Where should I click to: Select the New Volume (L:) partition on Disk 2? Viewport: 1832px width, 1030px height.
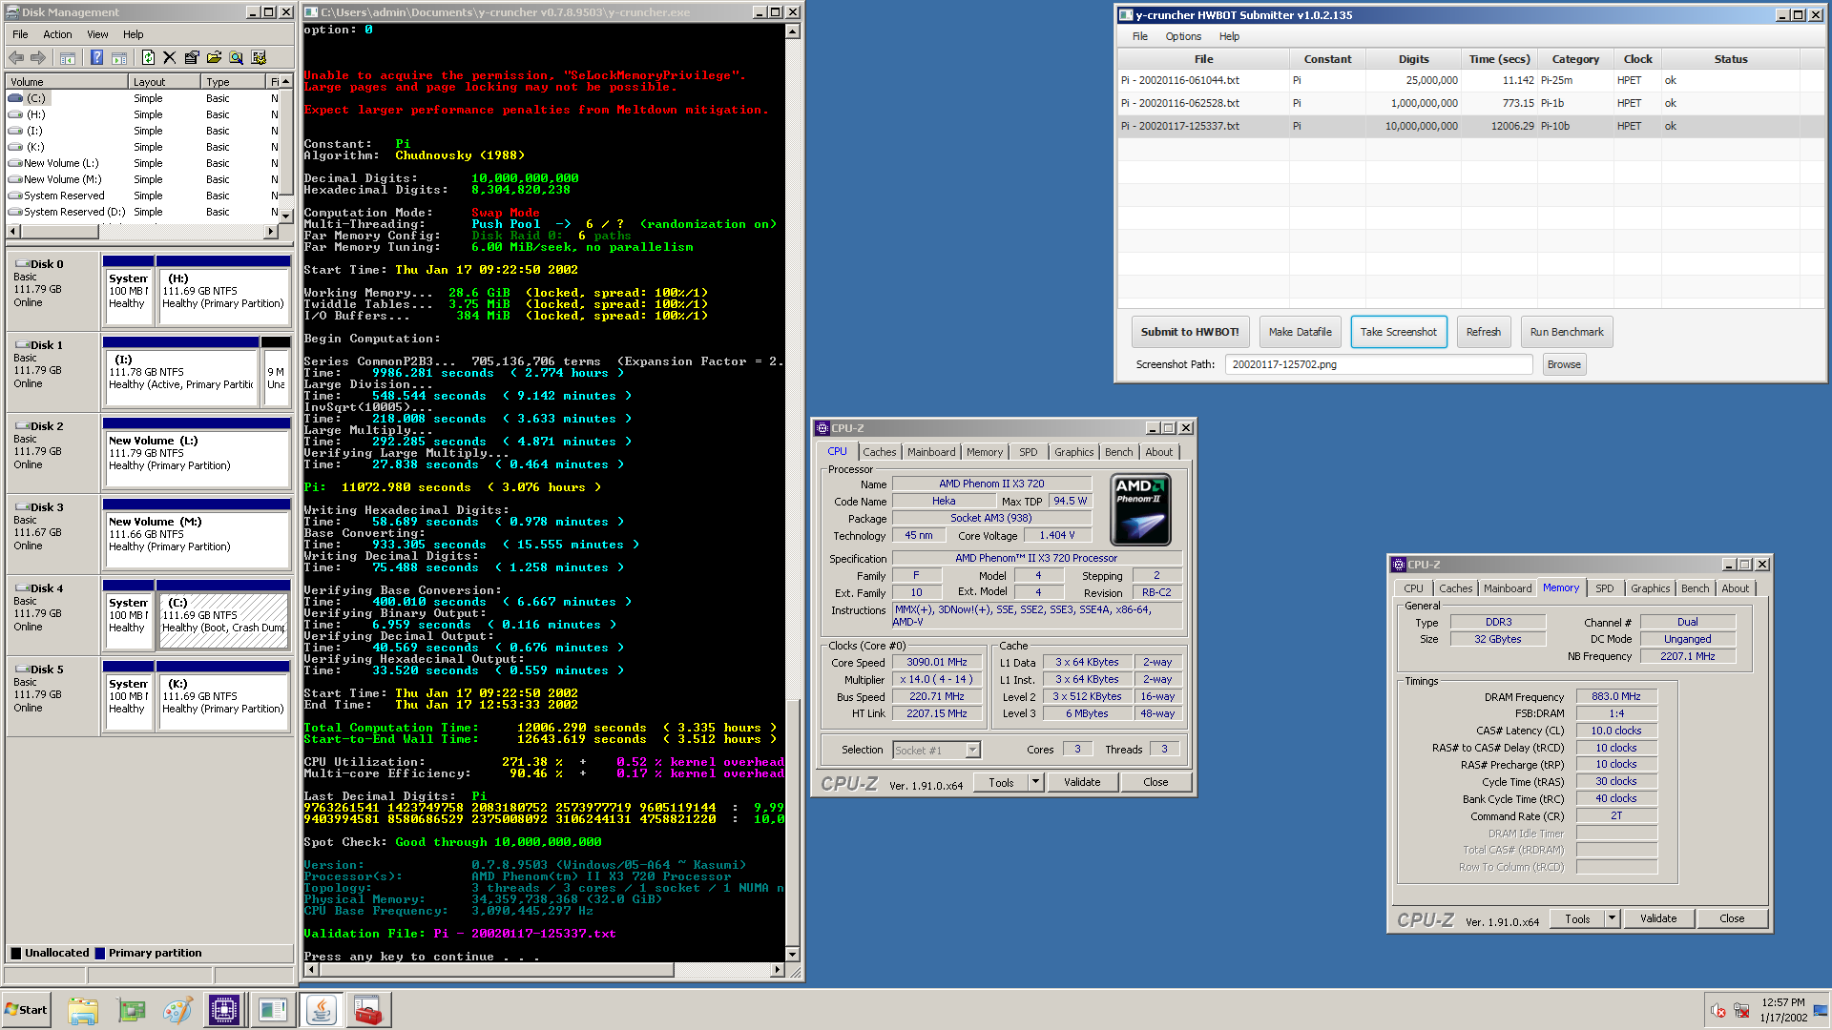click(196, 453)
